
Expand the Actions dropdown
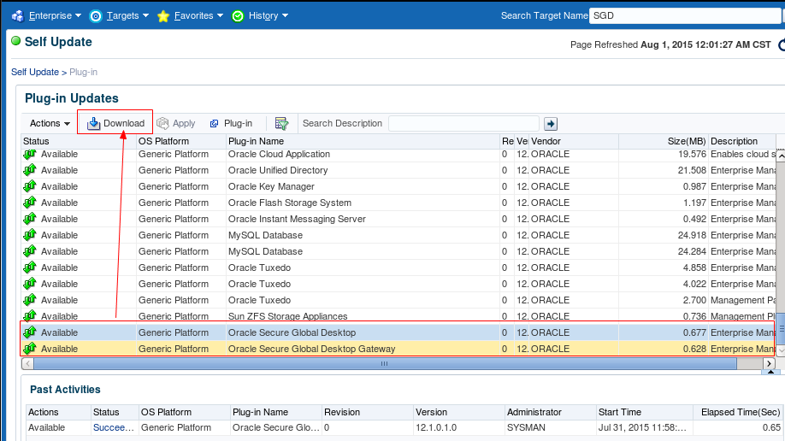click(x=50, y=123)
